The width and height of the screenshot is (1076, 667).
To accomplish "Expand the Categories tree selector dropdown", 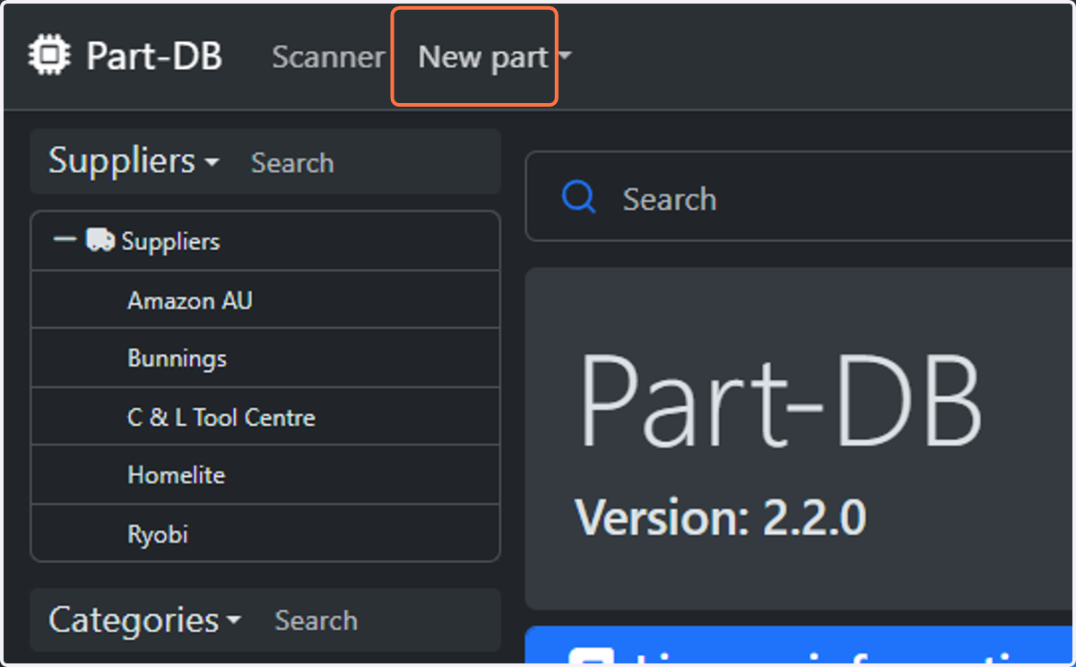I will coord(144,619).
